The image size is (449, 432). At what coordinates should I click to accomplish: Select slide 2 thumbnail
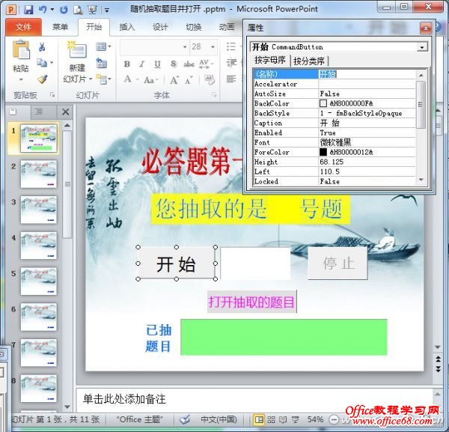click(x=39, y=174)
